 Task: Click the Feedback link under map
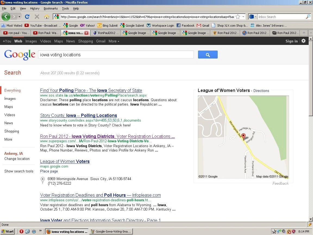[x=280, y=183]
